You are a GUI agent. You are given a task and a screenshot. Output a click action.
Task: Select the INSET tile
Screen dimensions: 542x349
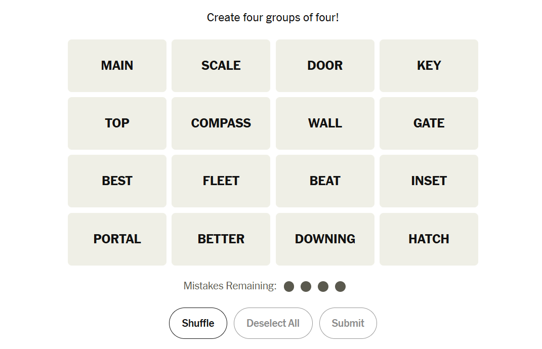429,181
